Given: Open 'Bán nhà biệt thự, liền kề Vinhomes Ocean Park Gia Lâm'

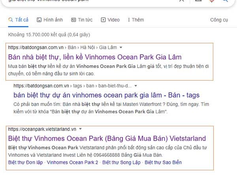Looking at the screenshot, I should [95, 57].
